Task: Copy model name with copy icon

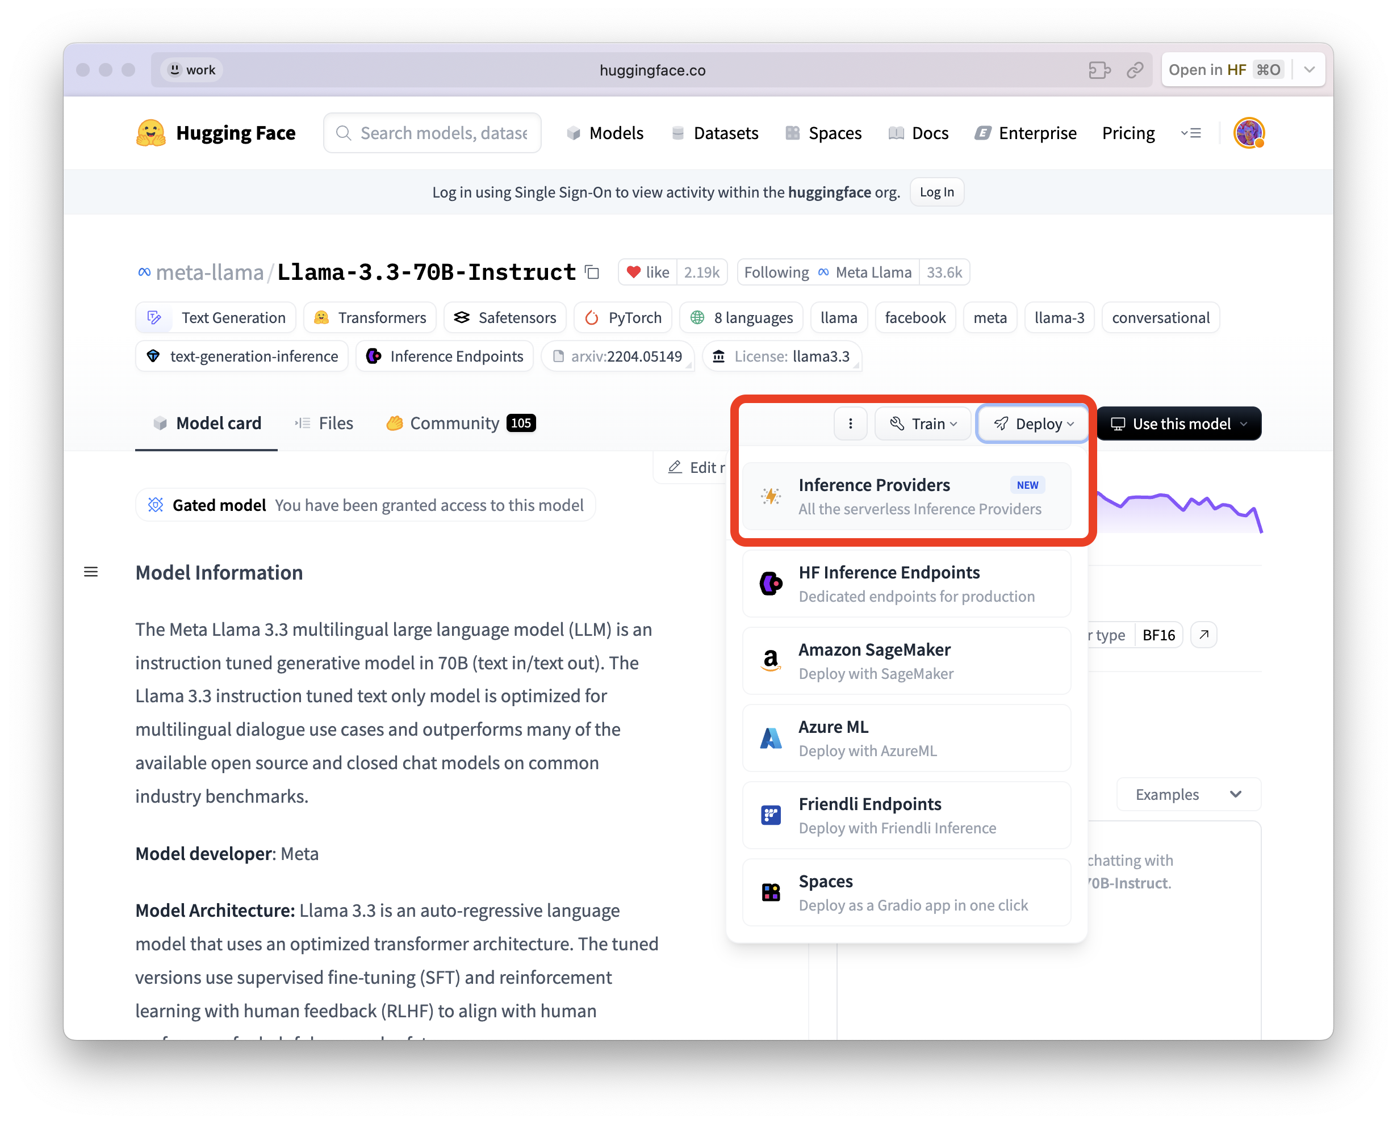Action: 592,272
